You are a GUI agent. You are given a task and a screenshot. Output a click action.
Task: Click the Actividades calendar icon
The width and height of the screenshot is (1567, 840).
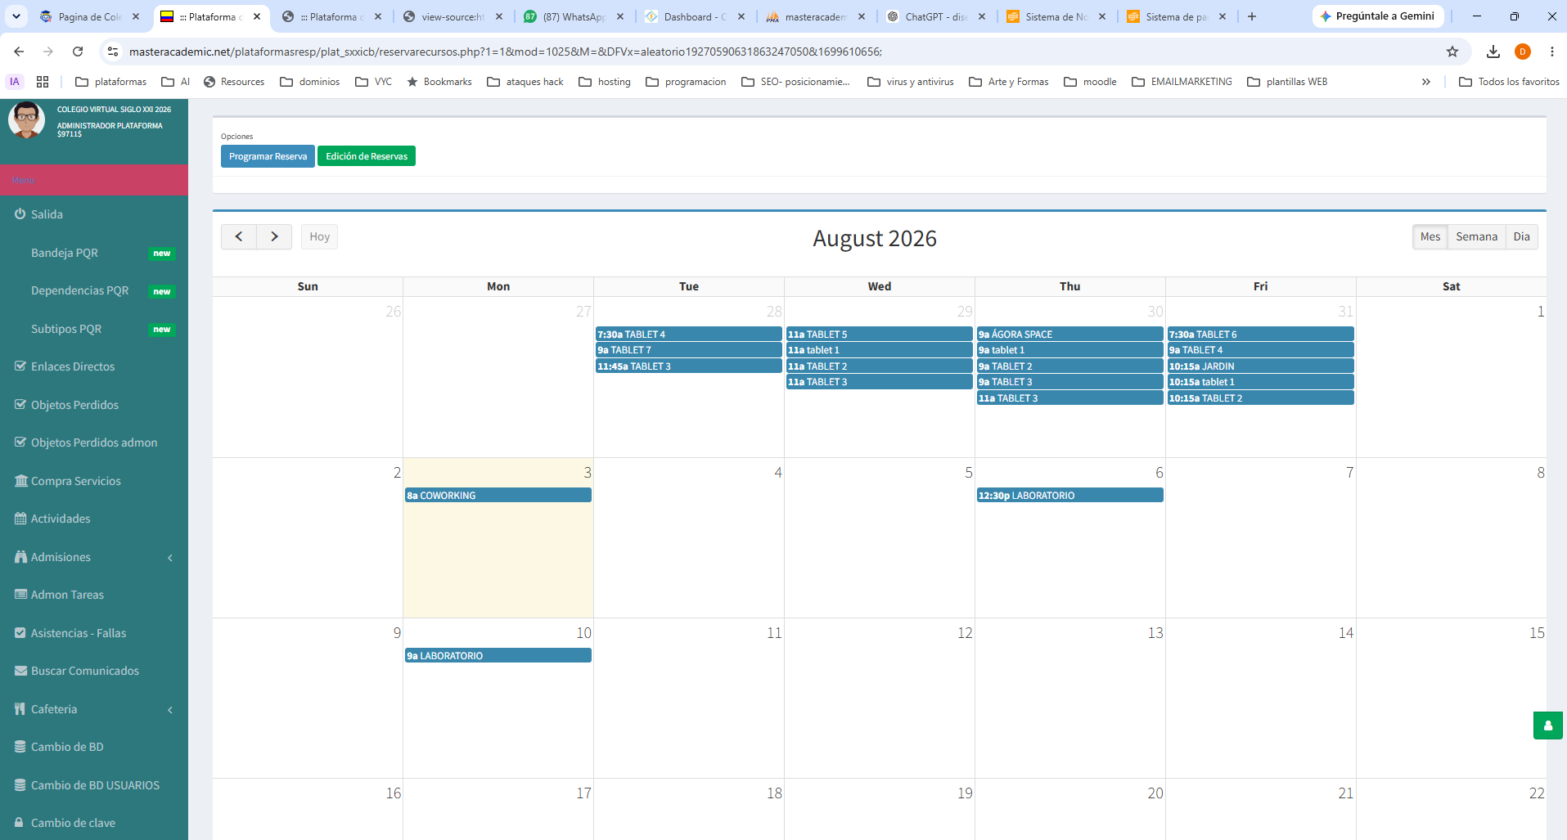(x=20, y=519)
